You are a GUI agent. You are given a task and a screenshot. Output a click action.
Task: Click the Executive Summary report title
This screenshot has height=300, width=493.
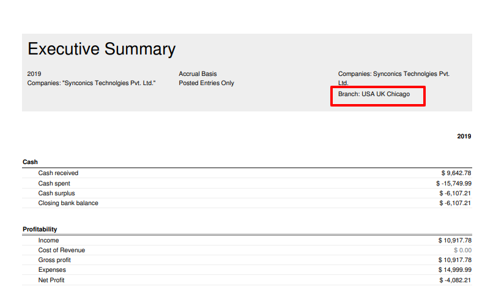pos(102,49)
